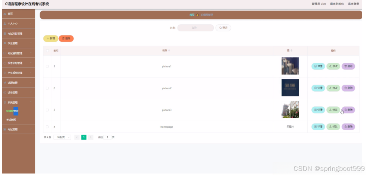This screenshot has height=175, width=366.
Task: Click 详情 button for picture1
Action: click(x=318, y=66)
